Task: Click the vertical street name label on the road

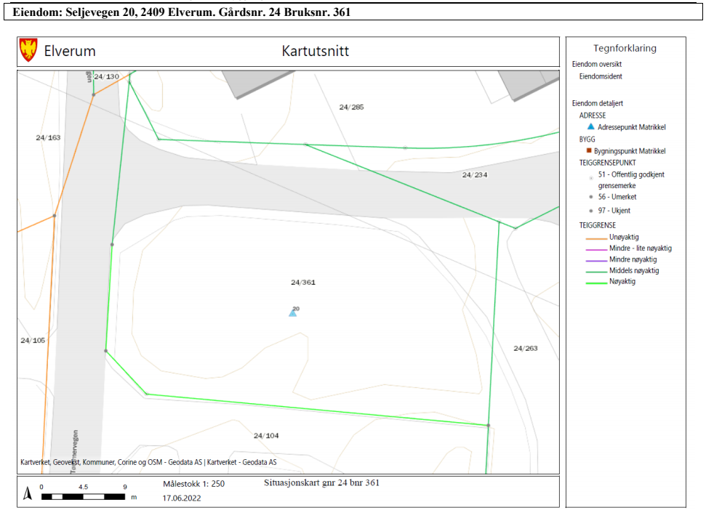Action: pyautogui.click(x=74, y=451)
